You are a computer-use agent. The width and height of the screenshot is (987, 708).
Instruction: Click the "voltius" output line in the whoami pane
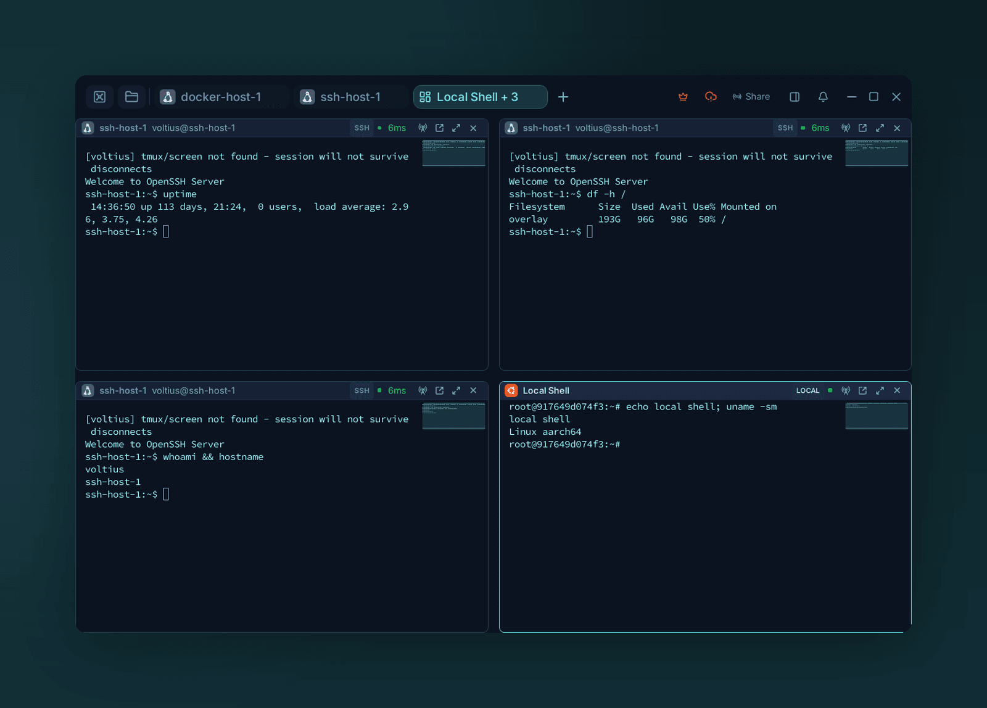(104, 469)
